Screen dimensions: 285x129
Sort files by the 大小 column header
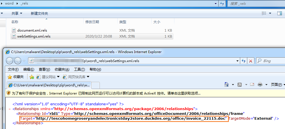pos(157,22)
